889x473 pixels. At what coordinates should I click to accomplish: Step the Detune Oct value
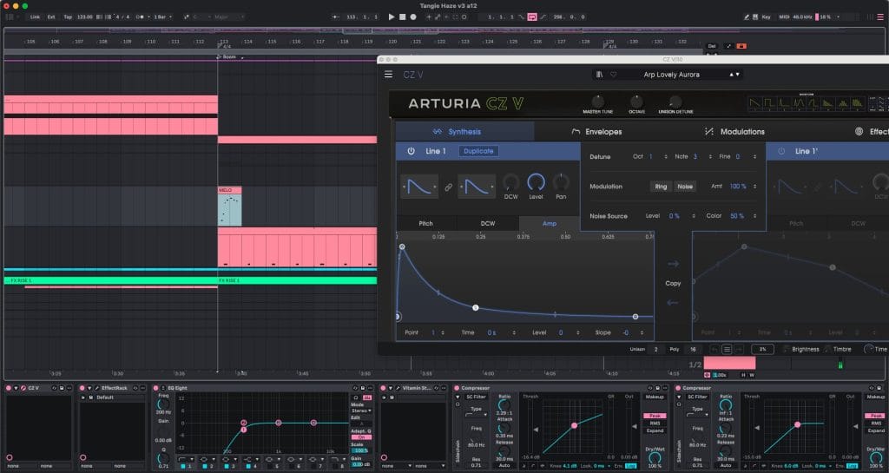[666, 157]
